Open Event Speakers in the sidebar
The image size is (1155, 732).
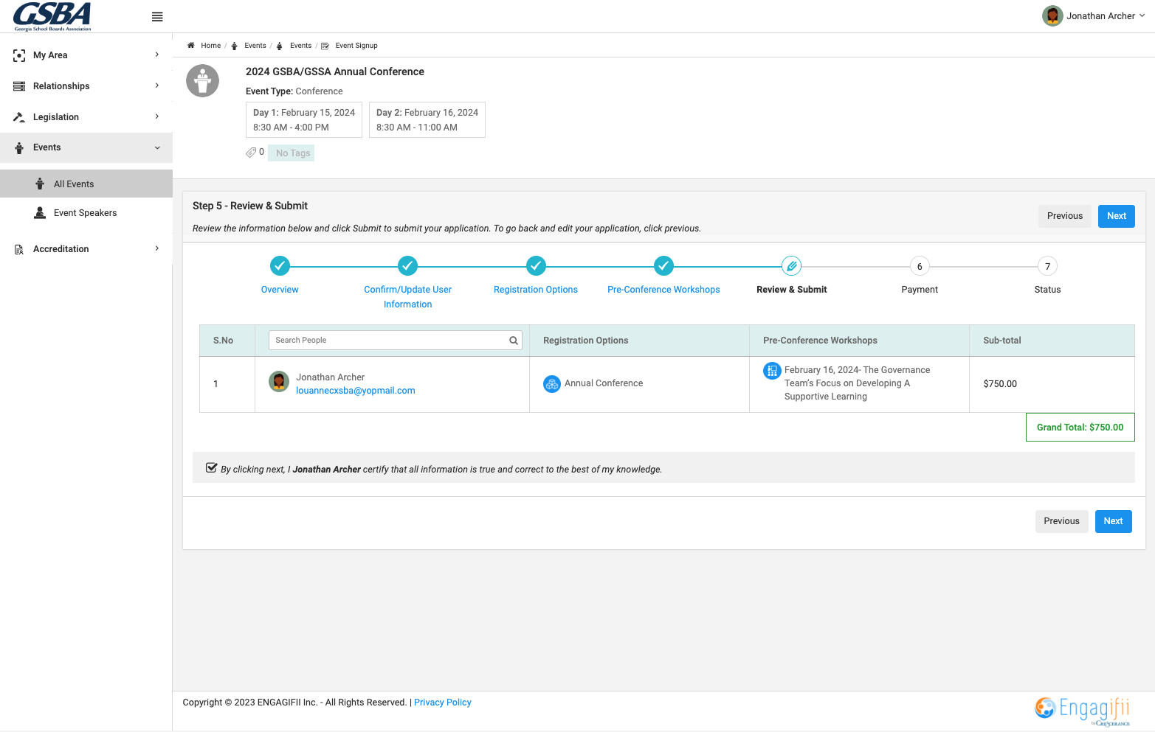(x=86, y=213)
